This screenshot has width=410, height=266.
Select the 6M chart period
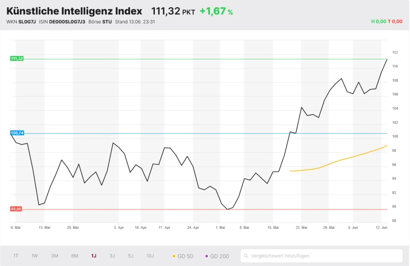pyautogui.click(x=75, y=256)
